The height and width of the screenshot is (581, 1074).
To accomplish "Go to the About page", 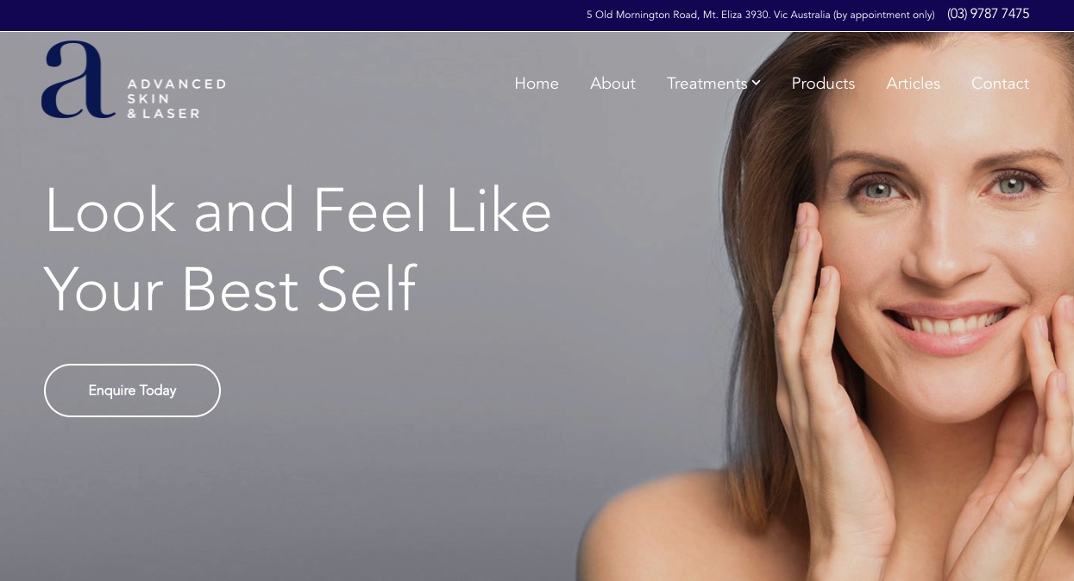I will click(612, 84).
